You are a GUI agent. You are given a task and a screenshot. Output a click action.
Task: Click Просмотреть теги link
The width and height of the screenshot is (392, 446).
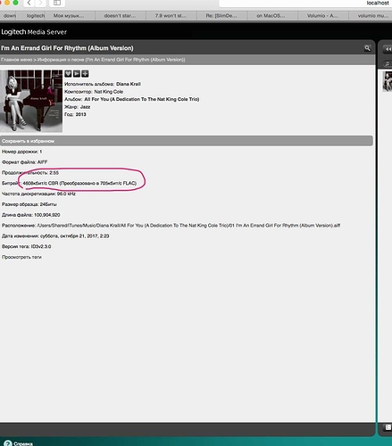point(21,257)
